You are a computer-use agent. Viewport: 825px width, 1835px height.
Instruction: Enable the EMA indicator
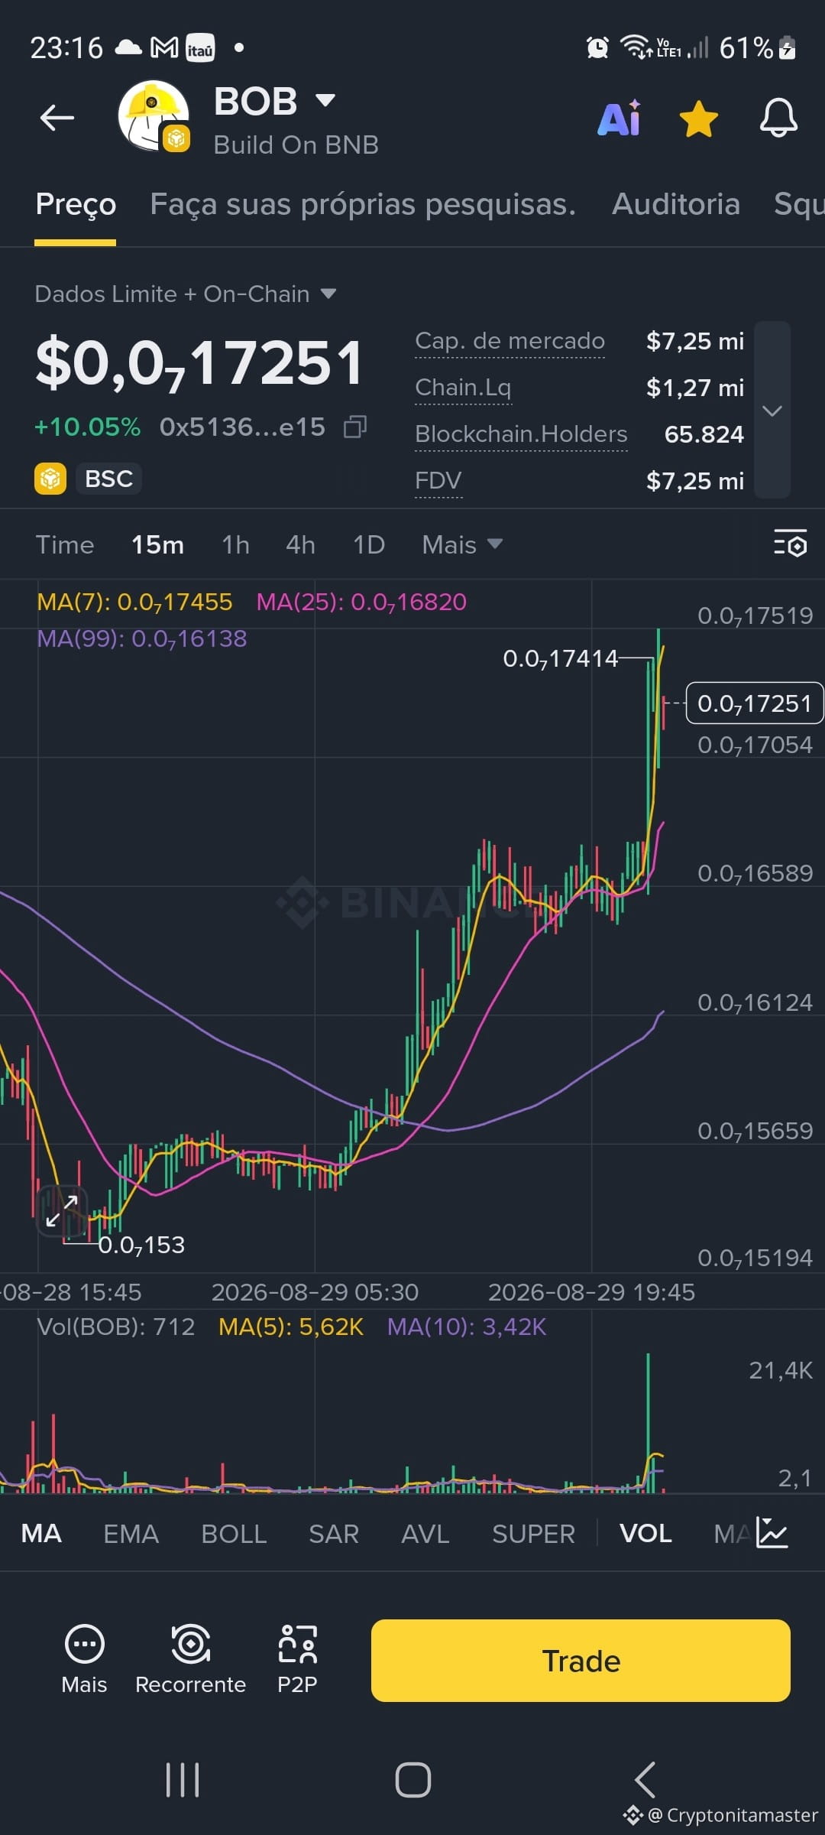point(131,1534)
